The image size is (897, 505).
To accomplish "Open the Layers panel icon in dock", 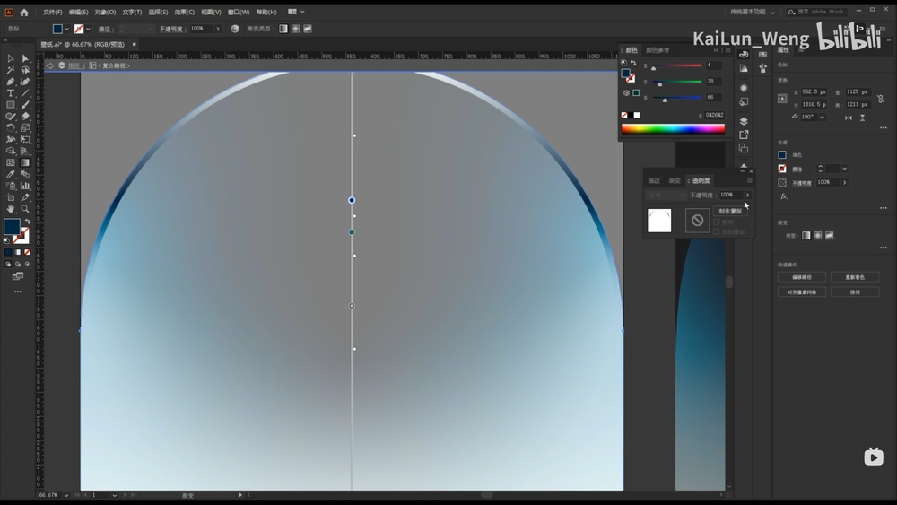I will (744, 121).
